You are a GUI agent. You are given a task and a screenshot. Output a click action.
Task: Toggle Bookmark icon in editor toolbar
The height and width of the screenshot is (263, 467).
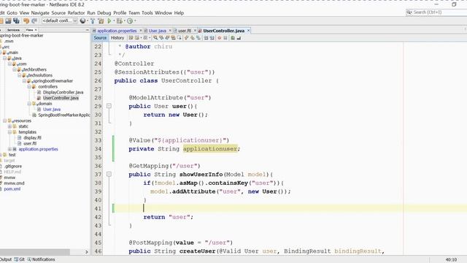coord(198,38)
